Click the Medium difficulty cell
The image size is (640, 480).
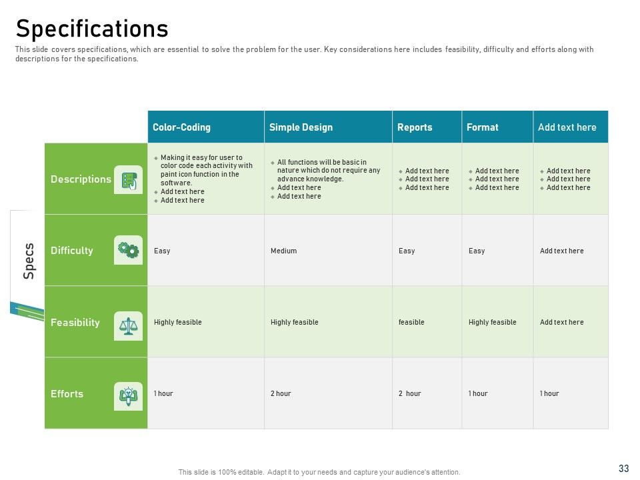click(328, 250)
